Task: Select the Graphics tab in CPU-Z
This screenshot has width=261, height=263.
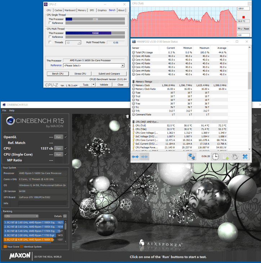Action: (x=102, y=10)
